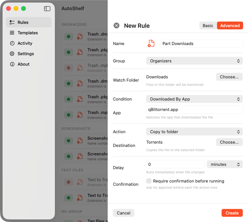Open the Condition dropdown showing Downloaded By App

coord(194,99)
